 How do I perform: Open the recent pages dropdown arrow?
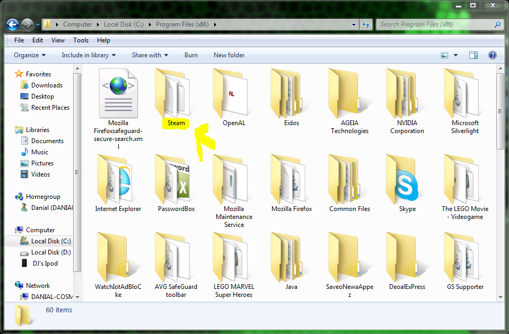click(x=38, y=25)
